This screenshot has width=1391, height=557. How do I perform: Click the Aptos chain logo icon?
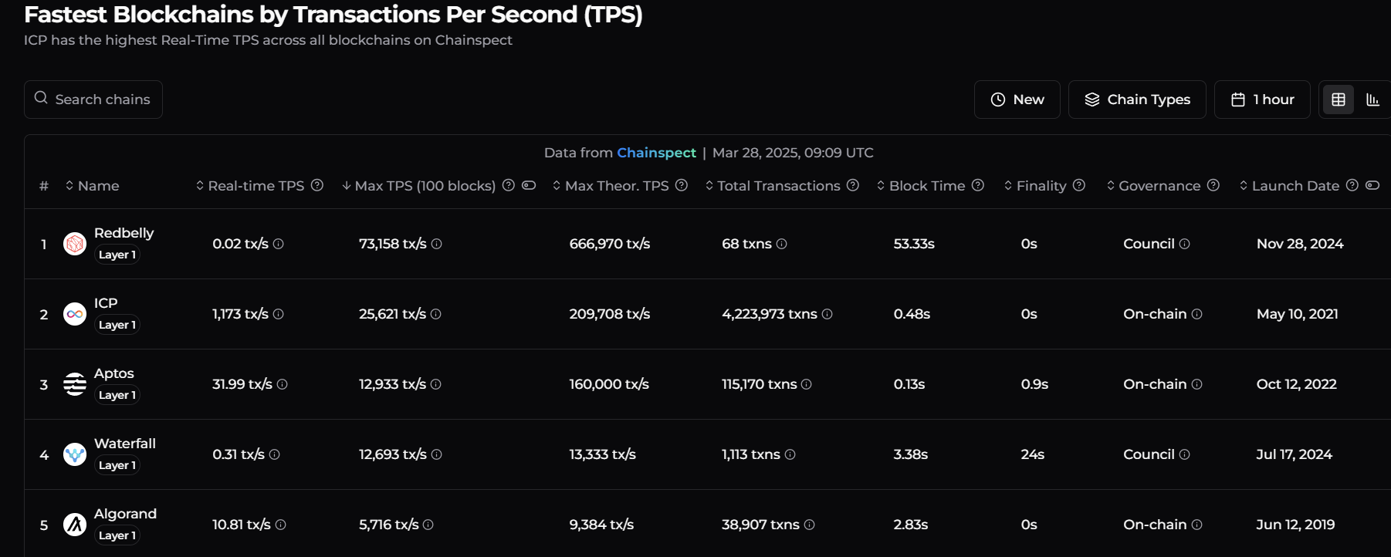pyautogui.click(x=75, y=384)
